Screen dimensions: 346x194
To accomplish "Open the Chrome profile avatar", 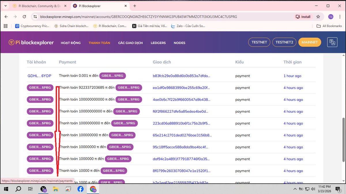I will [331, 17].
